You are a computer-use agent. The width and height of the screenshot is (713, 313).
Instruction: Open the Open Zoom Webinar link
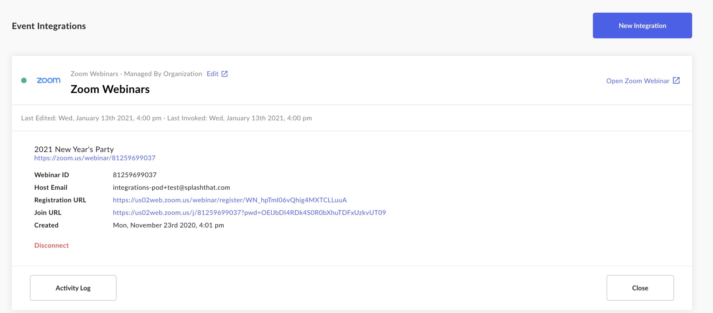[638, 81]
